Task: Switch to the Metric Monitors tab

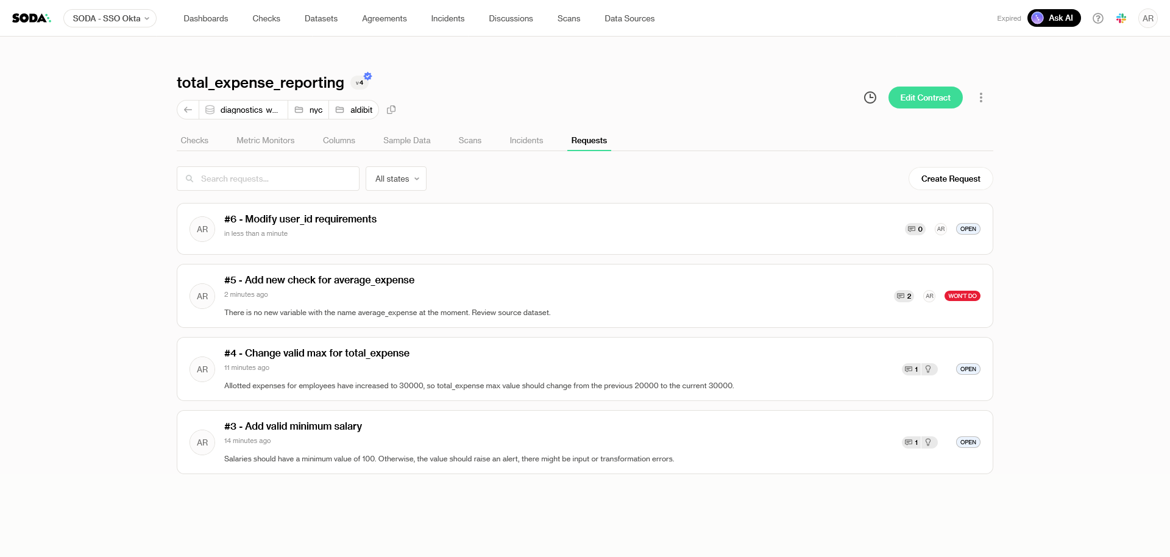Action: (x=265, y=140)
